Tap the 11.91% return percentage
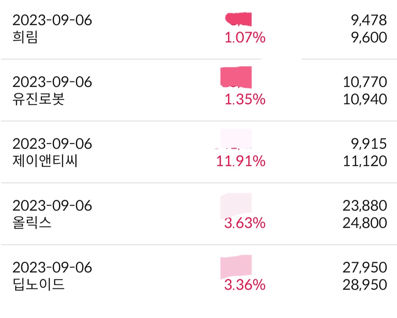This screenshot has width=397, height=318. pos(241,161)
